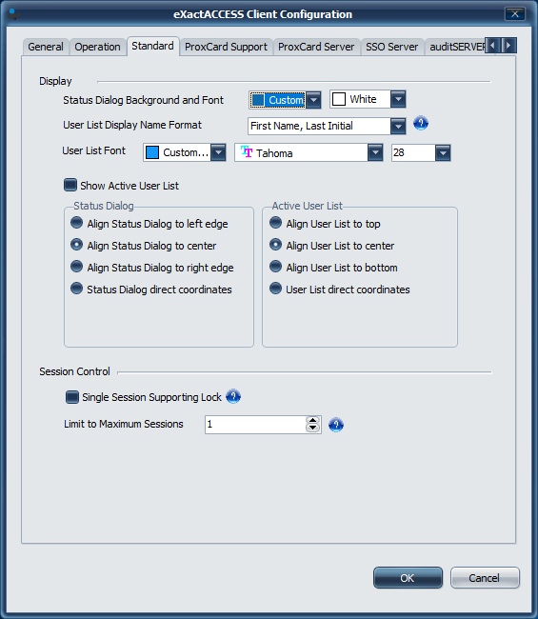Select Align User List to bottom
The image size is (538, 619).
tap(275, 267)
